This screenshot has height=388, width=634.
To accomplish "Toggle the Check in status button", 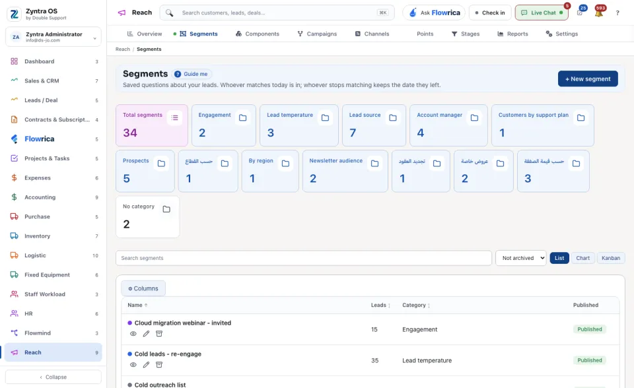I will pos(489,13).
